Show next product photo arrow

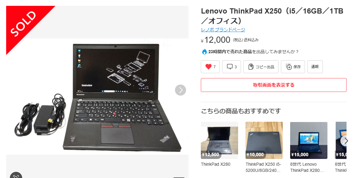pos(181,90)
